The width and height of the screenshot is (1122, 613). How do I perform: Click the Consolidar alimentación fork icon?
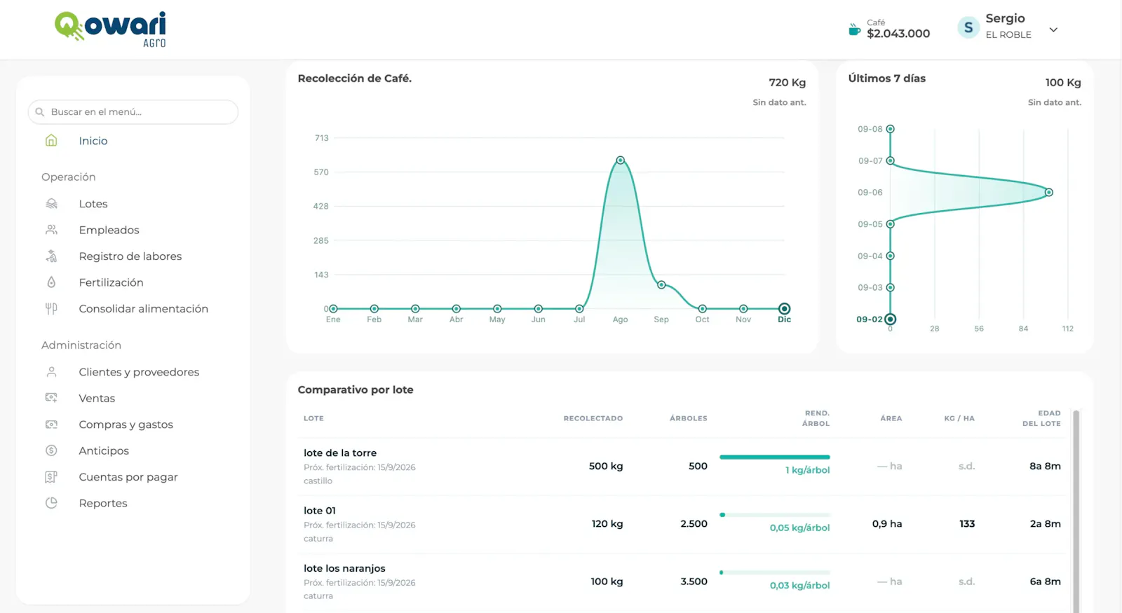51,309
